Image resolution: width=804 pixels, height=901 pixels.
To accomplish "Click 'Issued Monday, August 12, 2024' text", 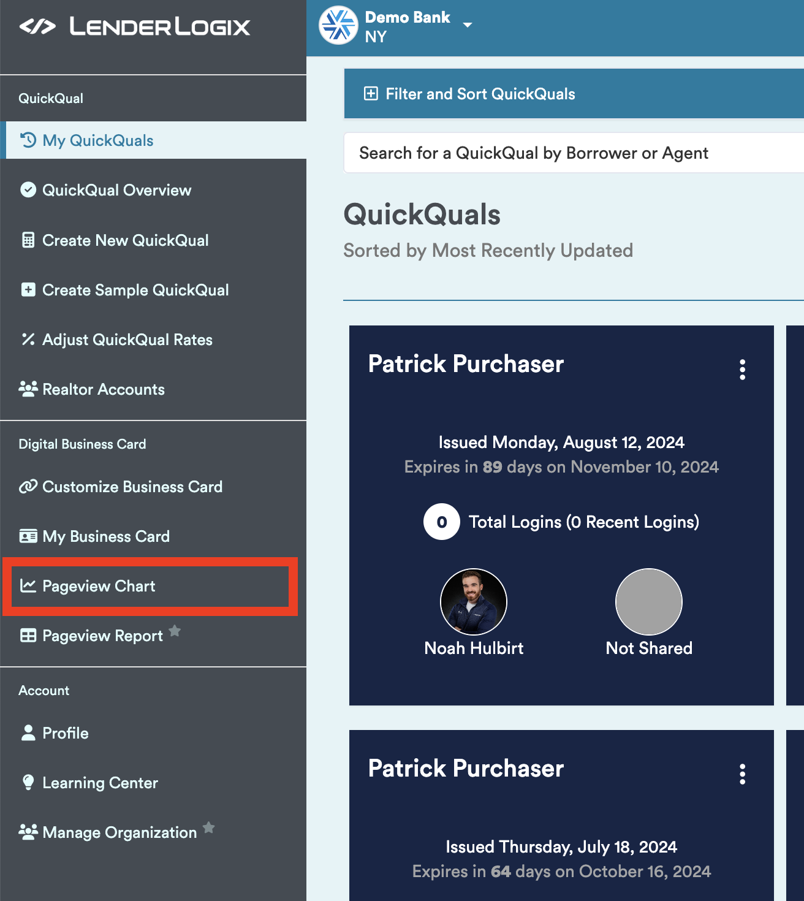I will tap(561, 443).
